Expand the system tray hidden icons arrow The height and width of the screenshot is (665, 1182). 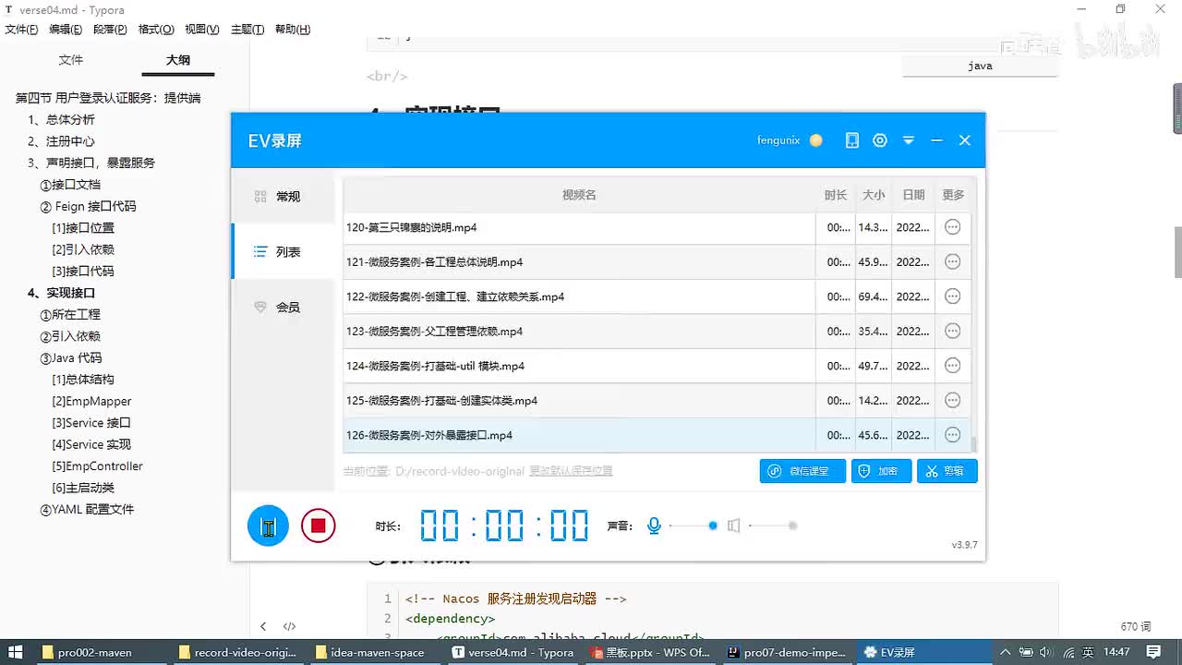1006,652
